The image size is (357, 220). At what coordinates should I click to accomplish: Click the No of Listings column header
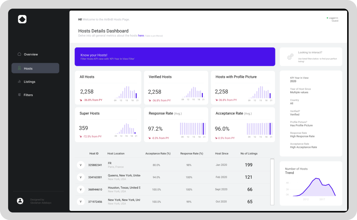[249, 154]
